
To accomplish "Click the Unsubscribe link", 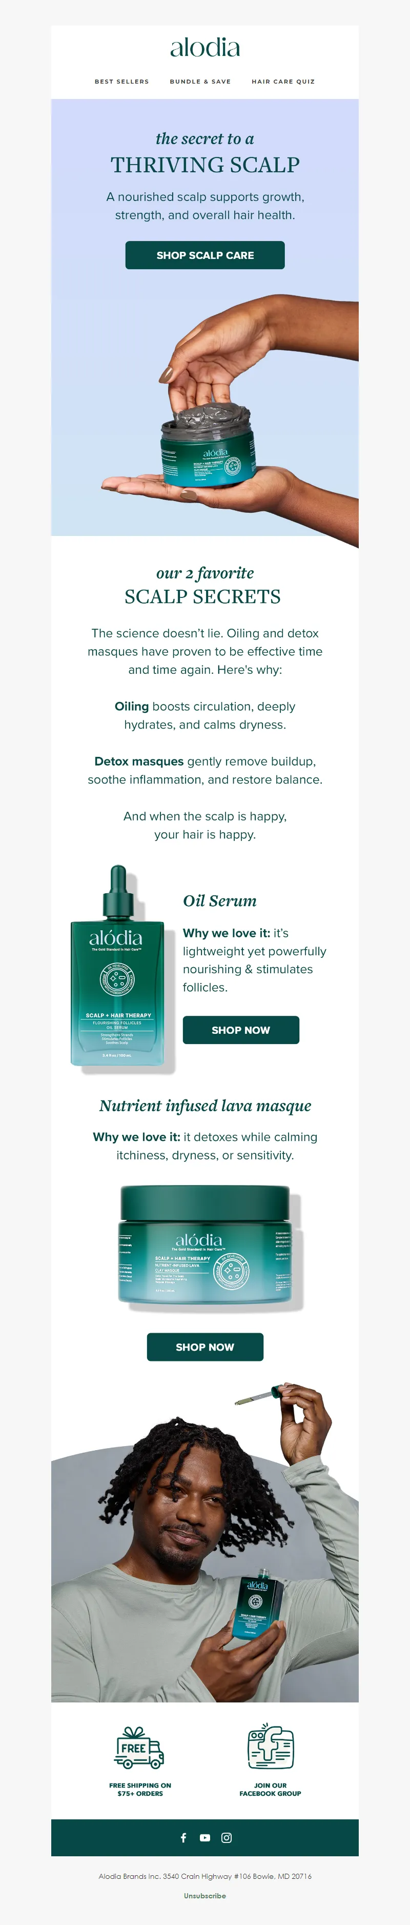I will coord(204,1896).
